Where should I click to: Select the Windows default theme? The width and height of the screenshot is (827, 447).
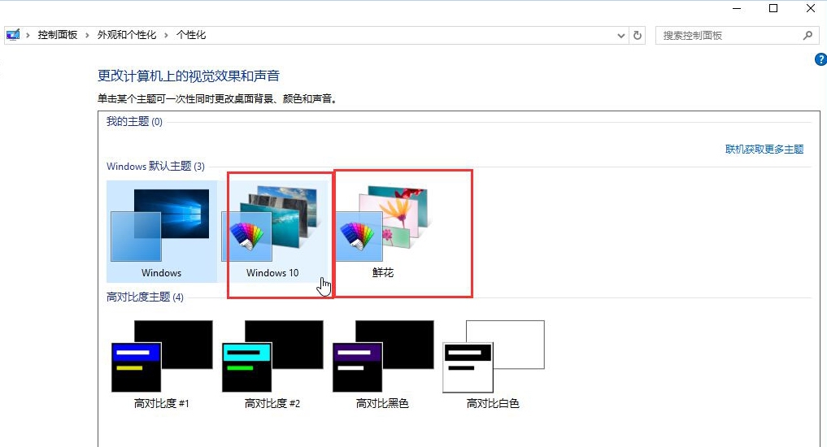point(161,232)
